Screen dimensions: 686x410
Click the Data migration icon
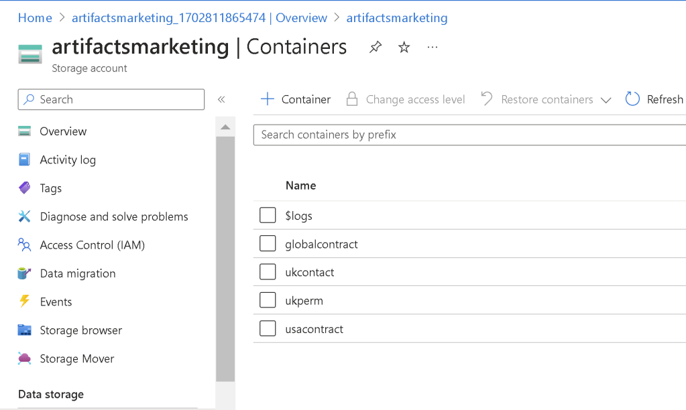tap(25, 273)
